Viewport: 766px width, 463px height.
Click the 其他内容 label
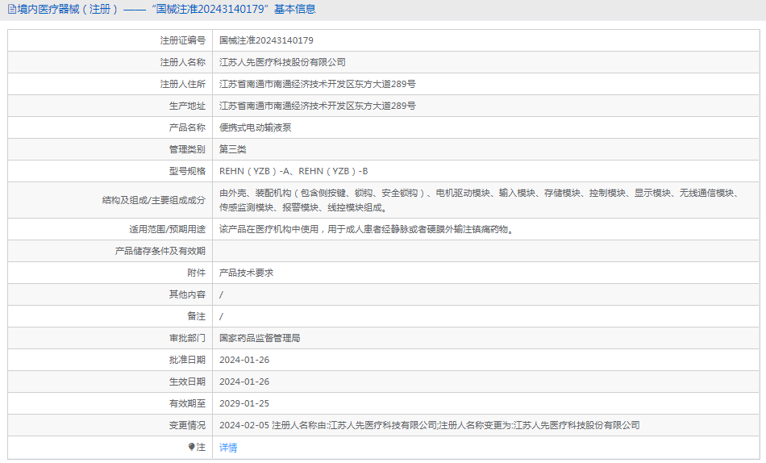(x=188, y=294)
